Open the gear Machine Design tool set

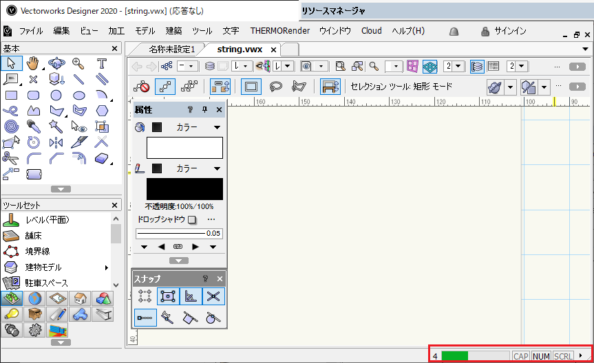tap(34, 330)
